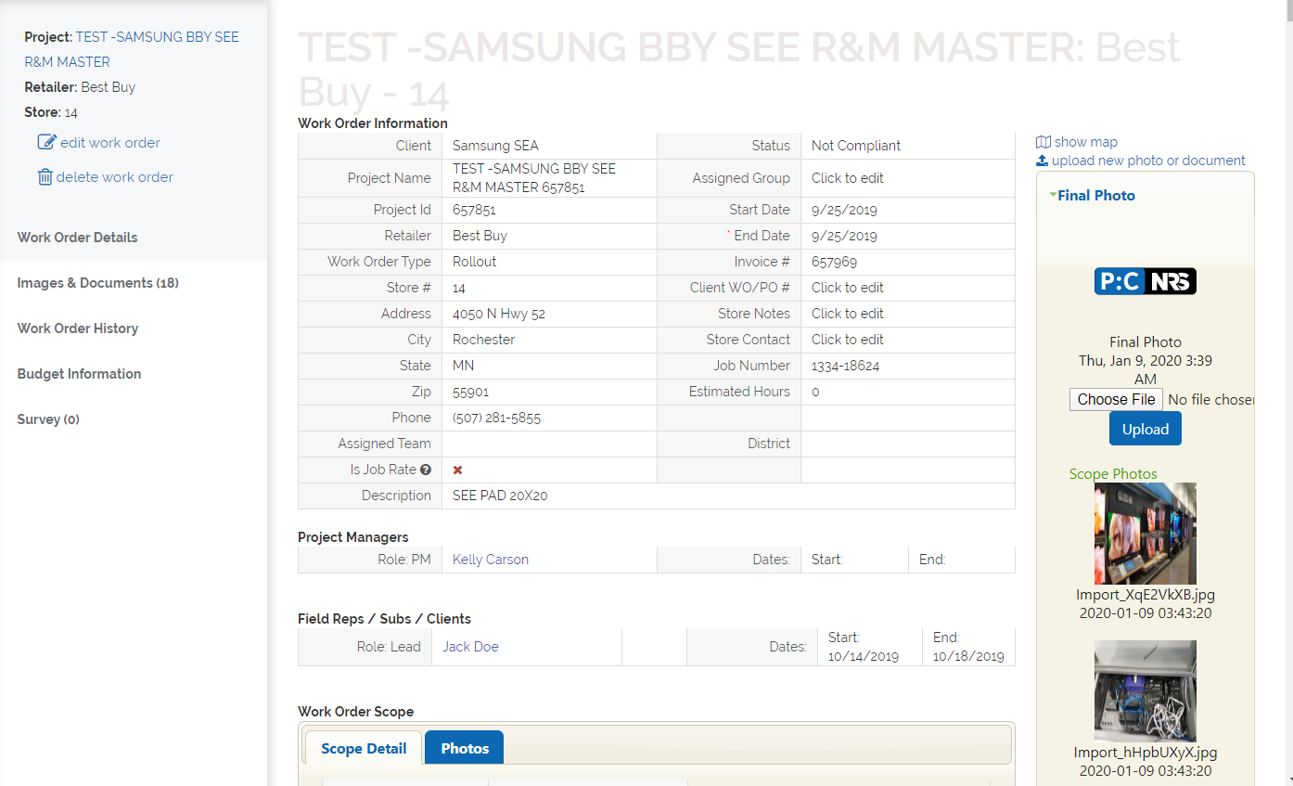Click the show map icon
Image resolution: width=1293 pixels, height=786 pixels.
pos(1043,142)
